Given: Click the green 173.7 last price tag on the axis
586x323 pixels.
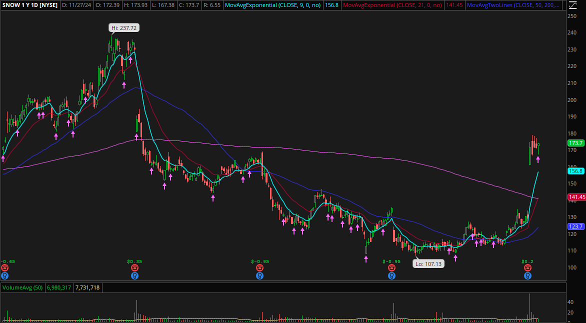Looking at the screenshot, I should tap(575, 143).
